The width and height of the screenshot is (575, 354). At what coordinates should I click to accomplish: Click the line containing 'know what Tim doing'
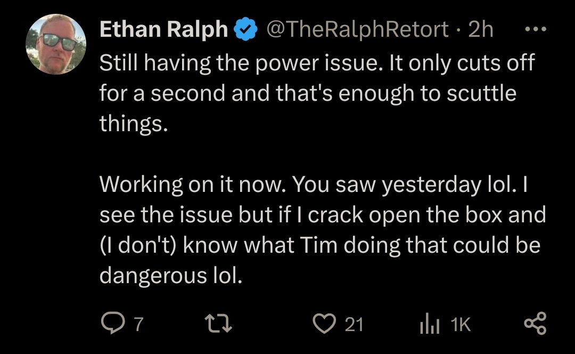(320, 245)
